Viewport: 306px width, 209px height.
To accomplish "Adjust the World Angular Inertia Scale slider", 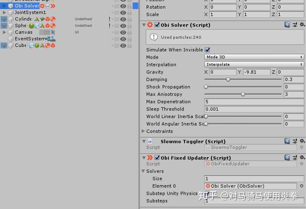I will coord(206,124).
